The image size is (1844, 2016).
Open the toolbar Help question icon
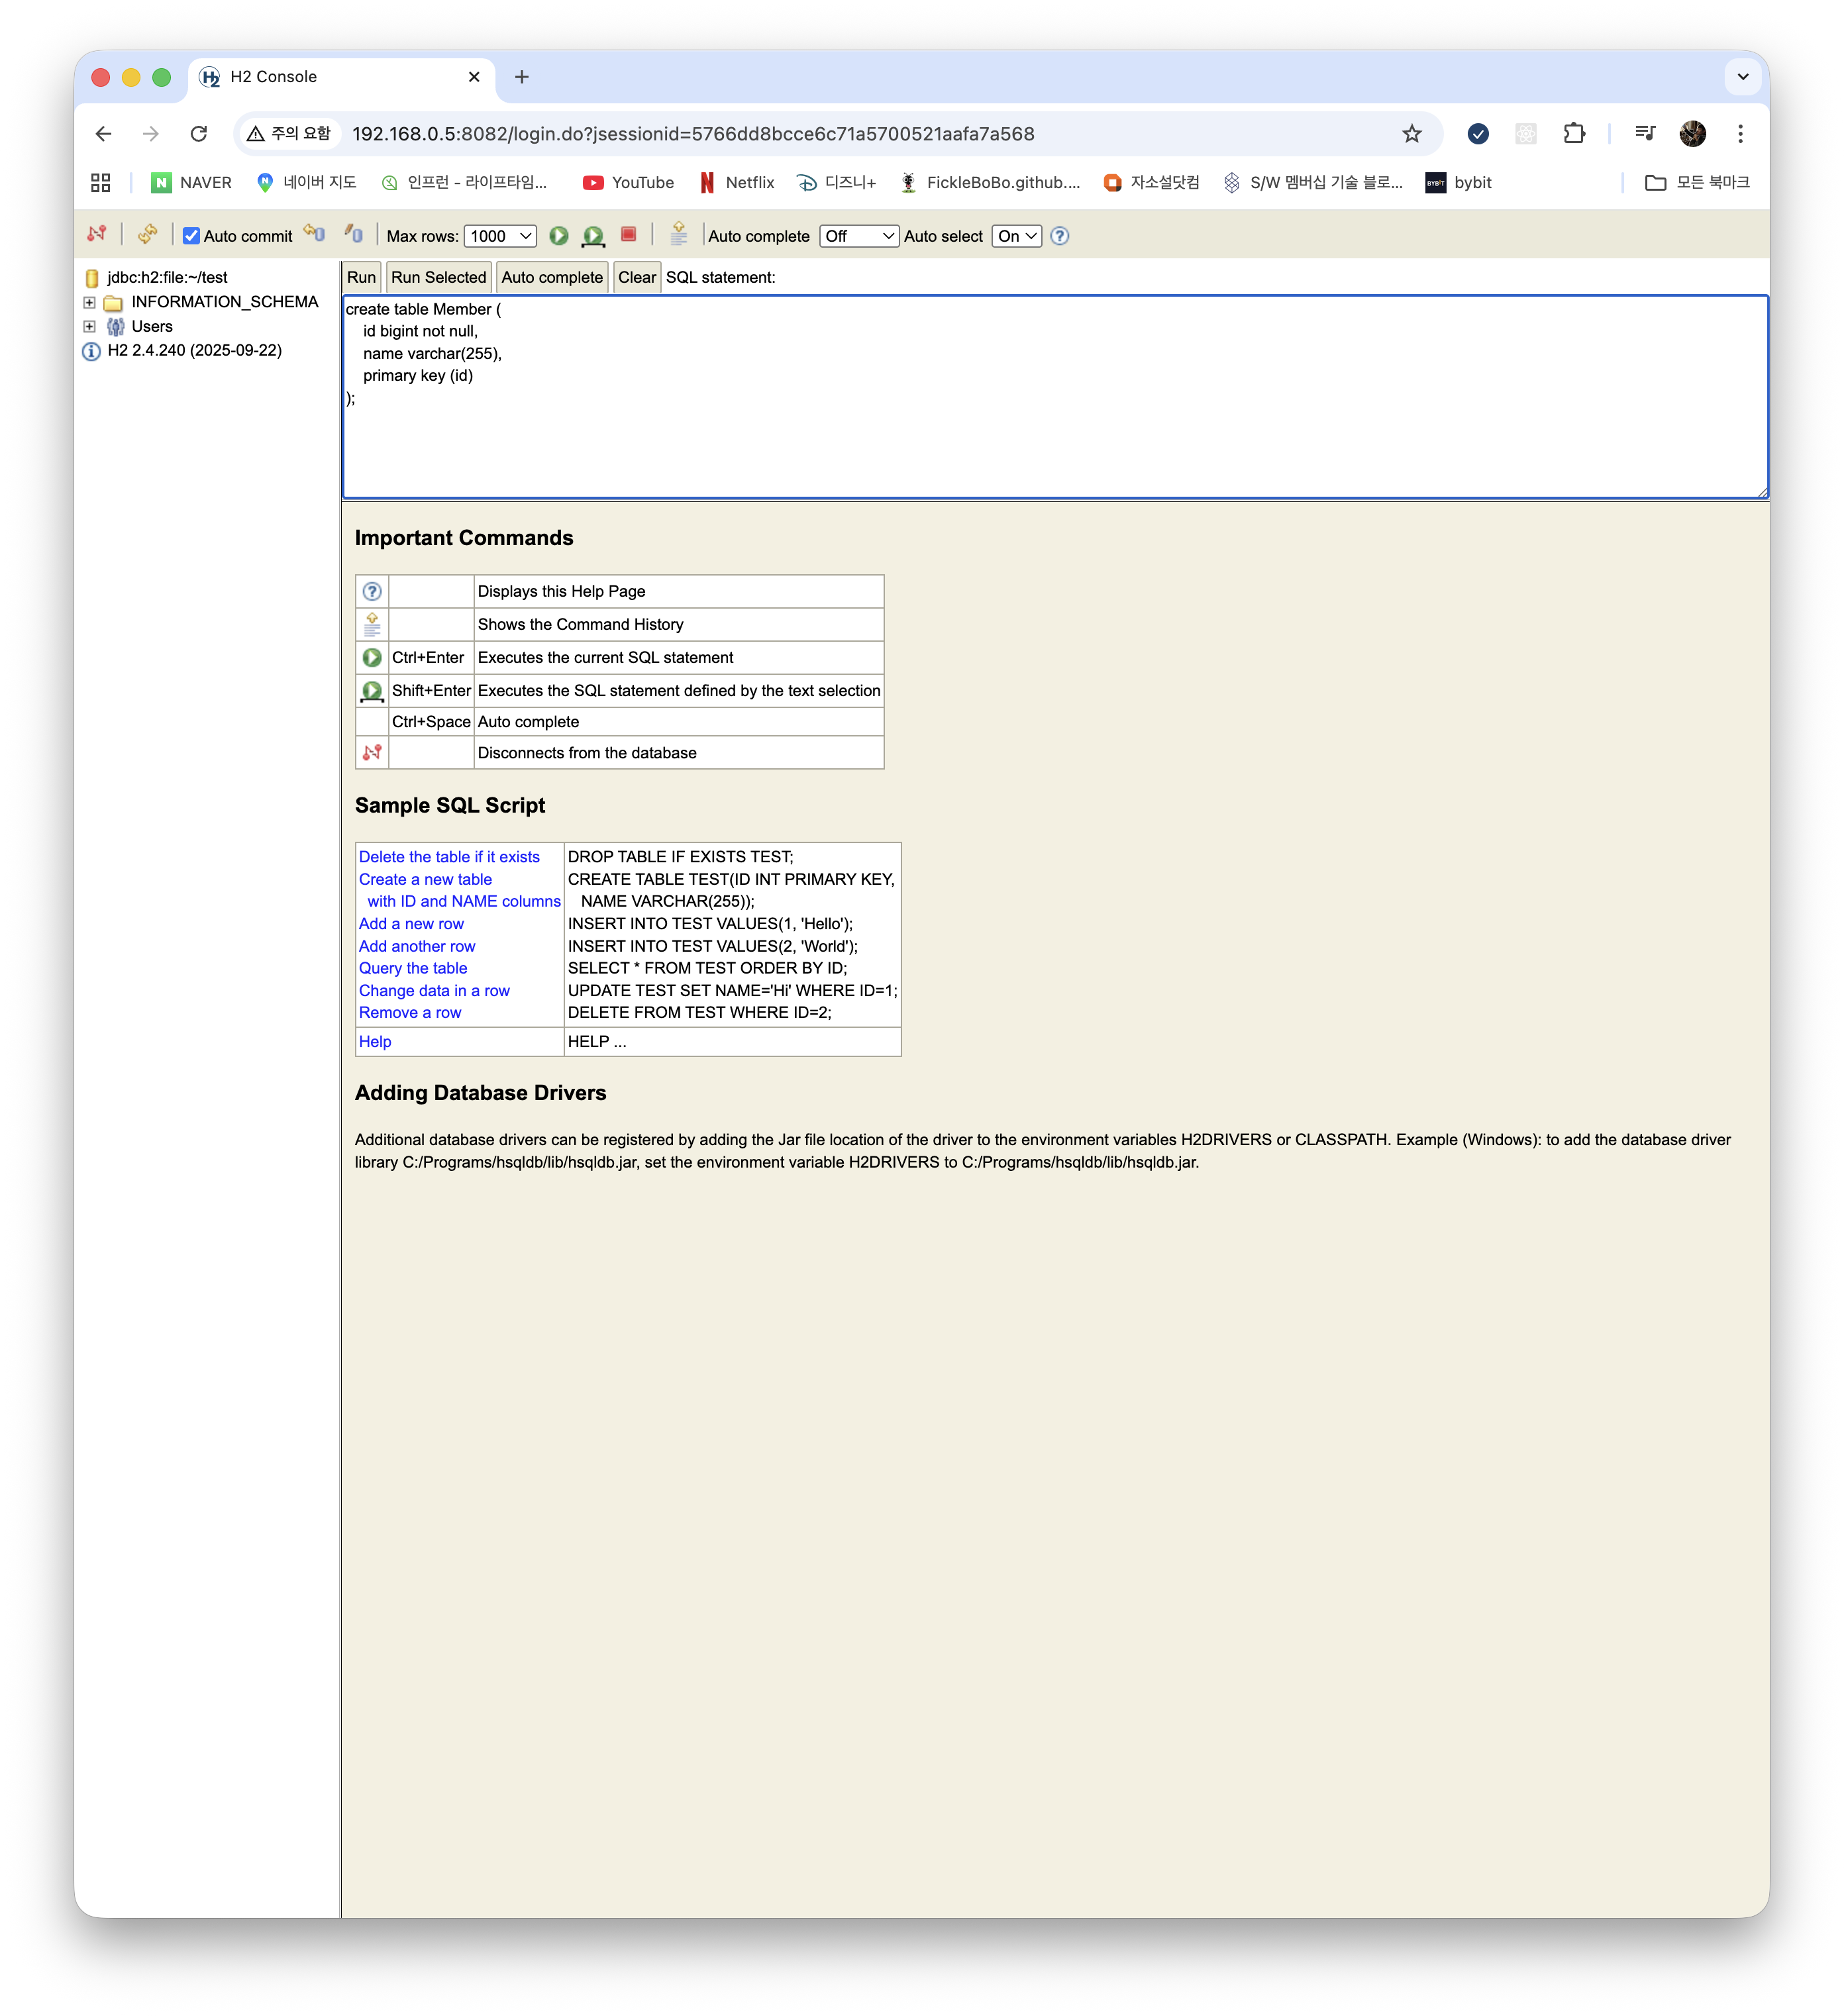[x=1060, y=236]
